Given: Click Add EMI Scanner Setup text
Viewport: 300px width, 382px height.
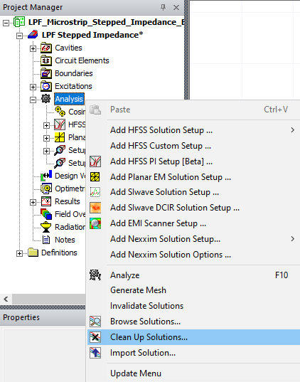Looking at the screenshot, I should tap(158, 223).
